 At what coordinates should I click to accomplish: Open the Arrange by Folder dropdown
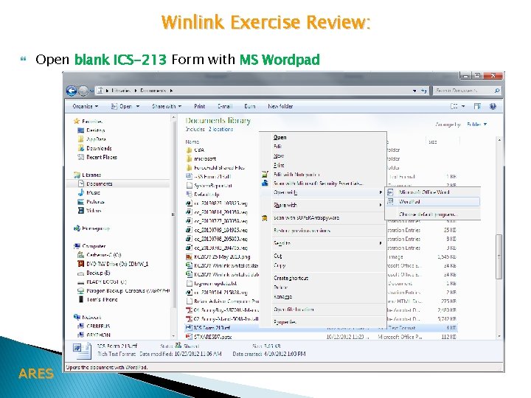pyautogui.click(x=476, y=125)
